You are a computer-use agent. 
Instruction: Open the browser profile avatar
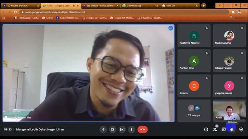pyautogui.click(x=239, y=12)
